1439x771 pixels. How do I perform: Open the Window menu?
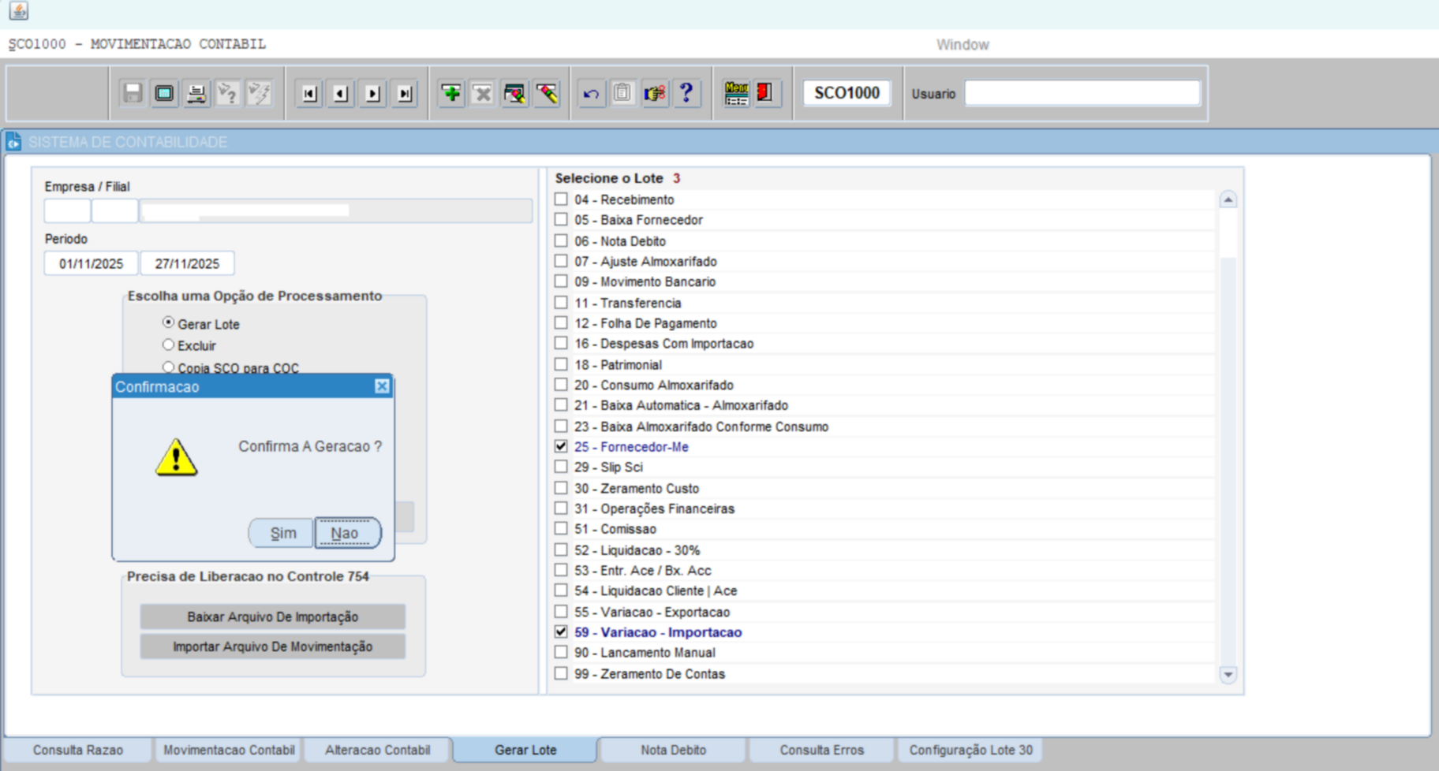(x=962, y=45)
